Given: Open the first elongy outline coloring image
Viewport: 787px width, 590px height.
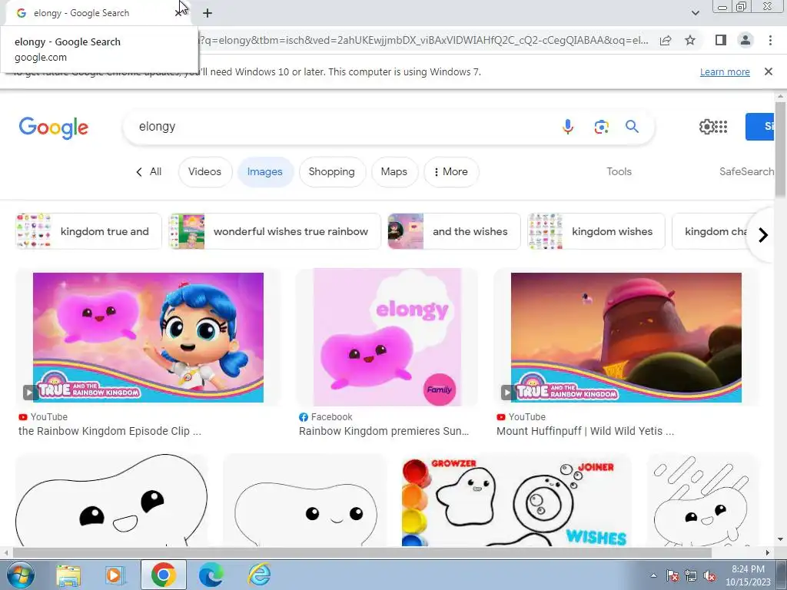Looking at the screenshot, I should 111,500.
